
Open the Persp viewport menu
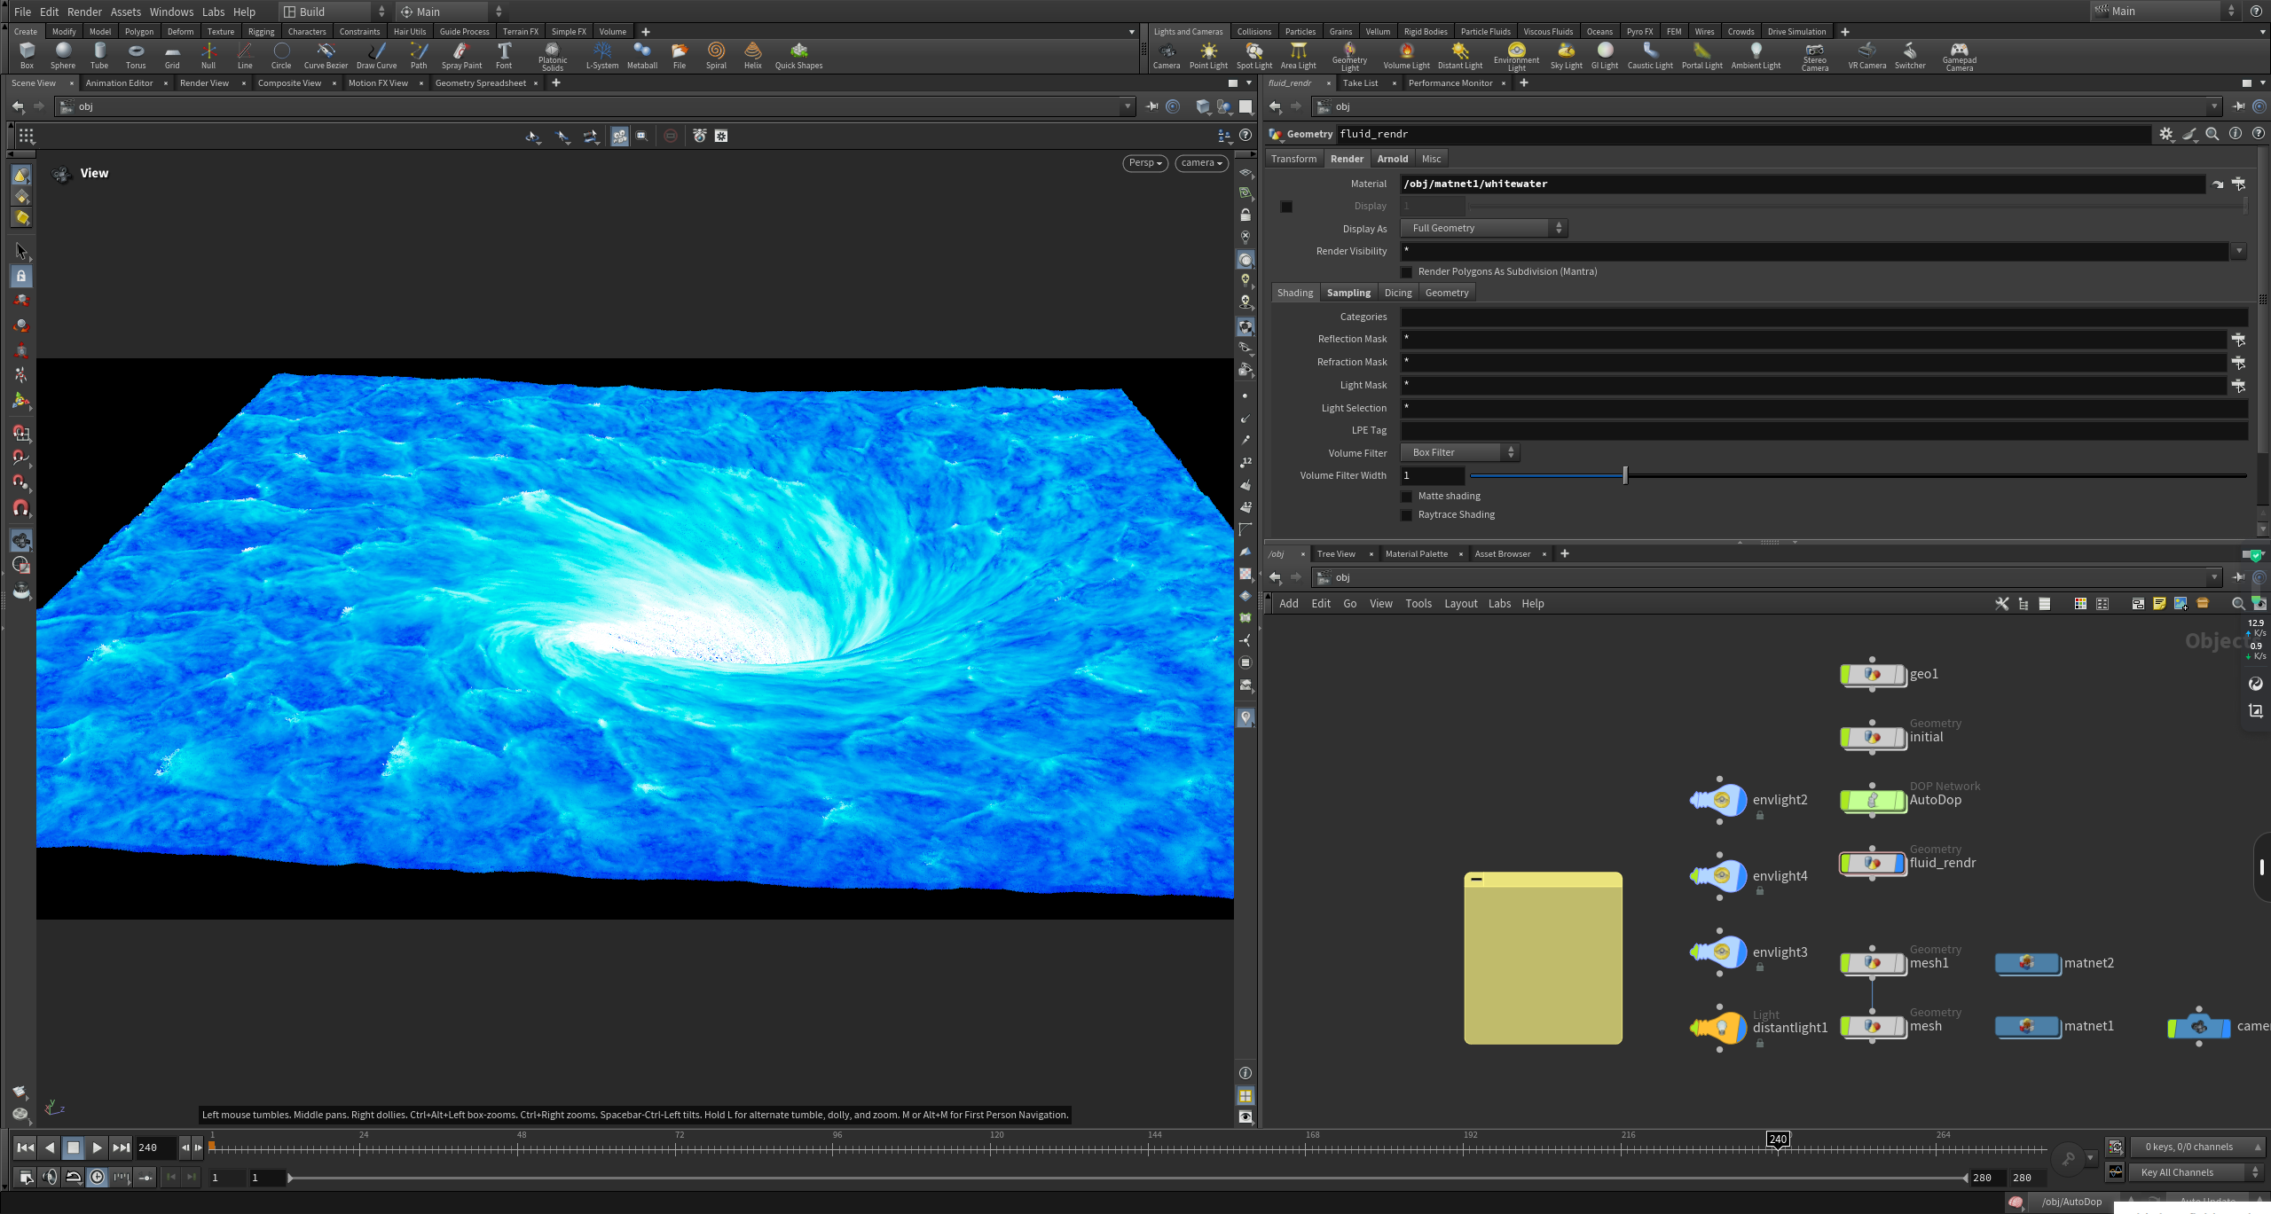pyautogui.click(x=1144, y=163)
